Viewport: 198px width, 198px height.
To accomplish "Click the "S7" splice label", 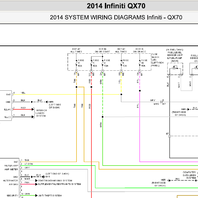I will coord(167,134).
